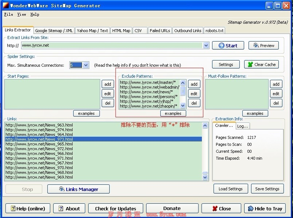Click Links list scroll down arrow
This screenshot has height=218, width=293.
[205, 177]
